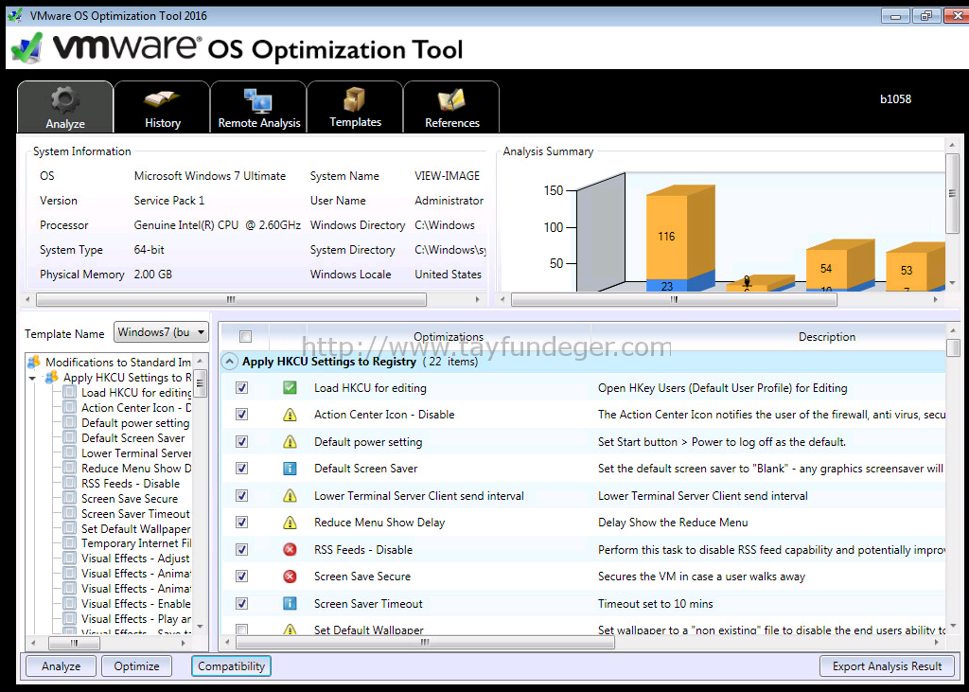Click the Optimizations column header

tap(449, 336)
